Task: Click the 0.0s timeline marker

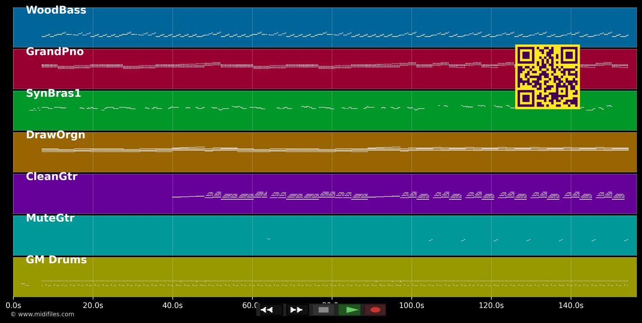Action: pyautogui.click(x=13, y=305)
